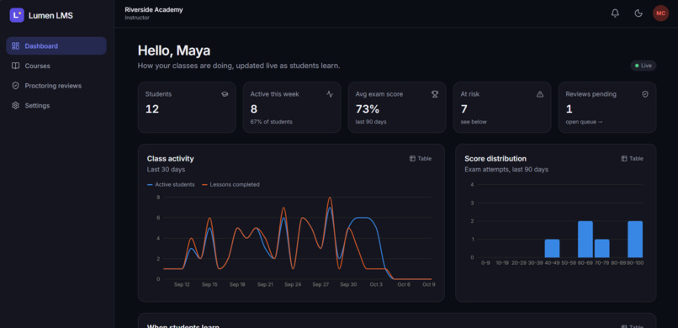Click the Settings gear icon
The height and width of the screenshot is (328, 678).
pos(16,105)
